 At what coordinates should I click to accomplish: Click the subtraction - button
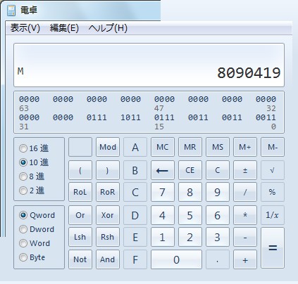(x=245, y=237)
